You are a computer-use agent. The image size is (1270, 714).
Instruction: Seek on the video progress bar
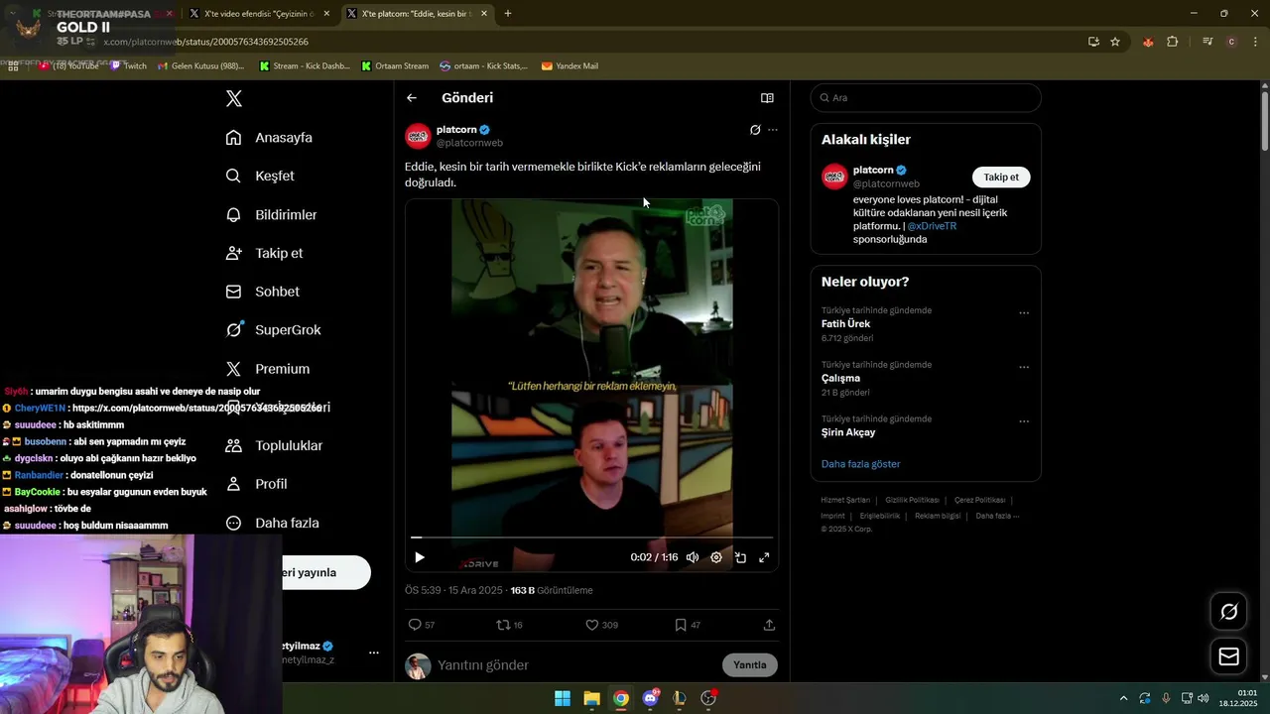click(x=591, y=537)
